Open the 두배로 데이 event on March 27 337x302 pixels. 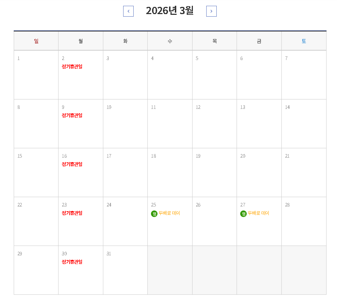tap(259, 213)
